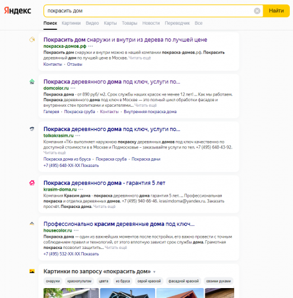Open the three-dots menu next to domcolor.ru
The width and height of the screenshot is (293, 298).
point(73,88)
